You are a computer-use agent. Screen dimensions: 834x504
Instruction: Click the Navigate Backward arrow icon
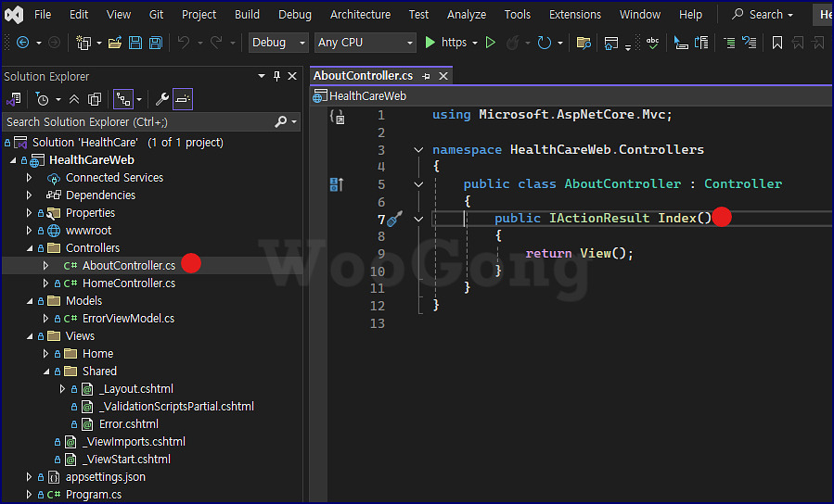(22, 43)
